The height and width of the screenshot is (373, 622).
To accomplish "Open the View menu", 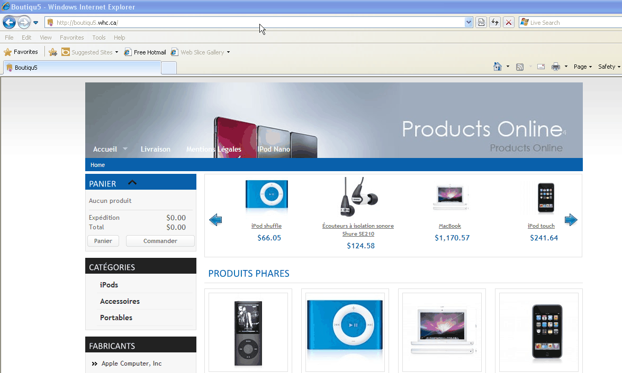I will (x=46, y=38).
